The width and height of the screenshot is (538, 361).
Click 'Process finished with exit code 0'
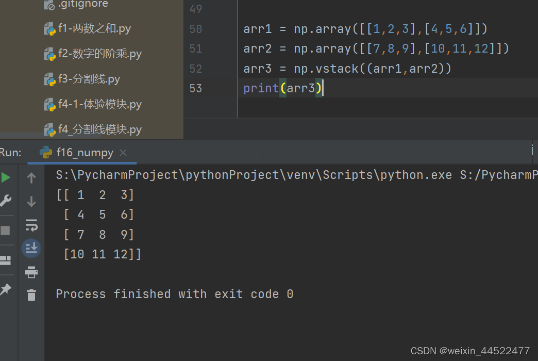click(175, 294)
